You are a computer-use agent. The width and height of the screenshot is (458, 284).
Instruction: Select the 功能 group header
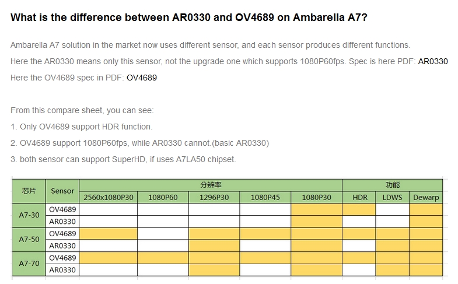pyautogui.click(x=392, y=185)
